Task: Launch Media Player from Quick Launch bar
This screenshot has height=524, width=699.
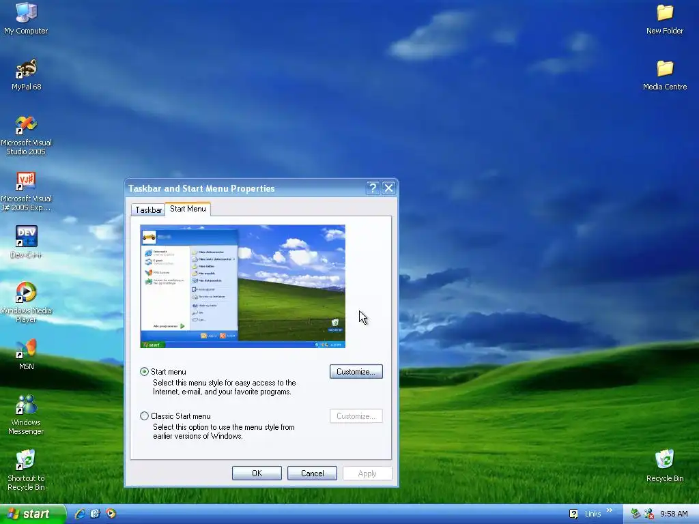Action: 111,514
